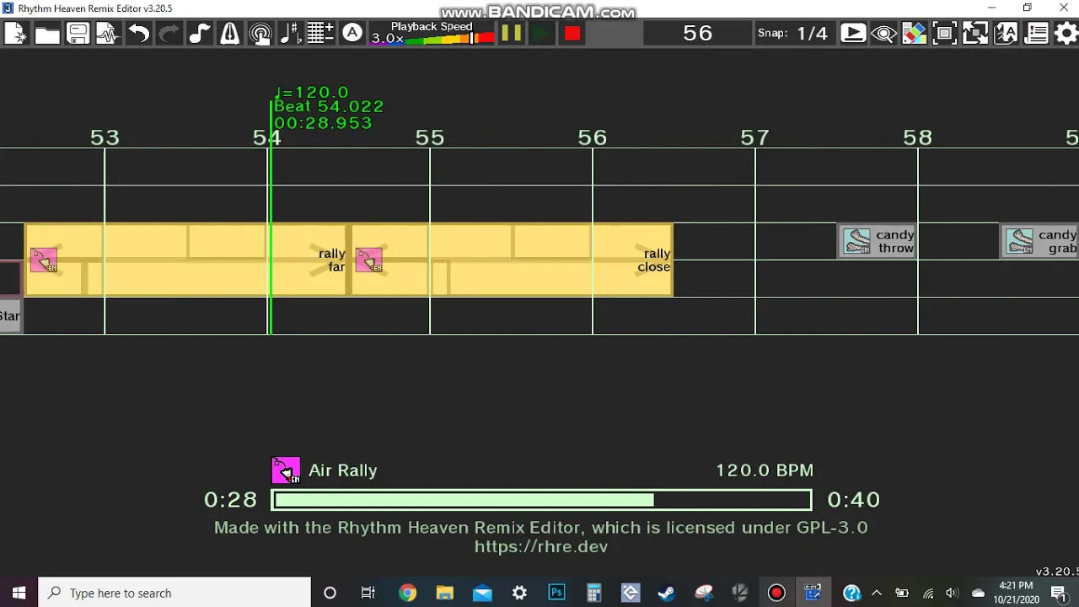Click the grid track plus/minus icon
Screen dimensions: 1079x607
point(320,34)
